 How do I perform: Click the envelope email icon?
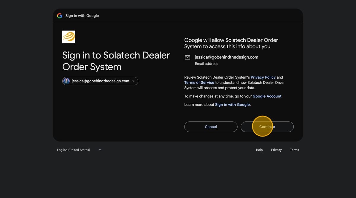[x=187, y=57]
